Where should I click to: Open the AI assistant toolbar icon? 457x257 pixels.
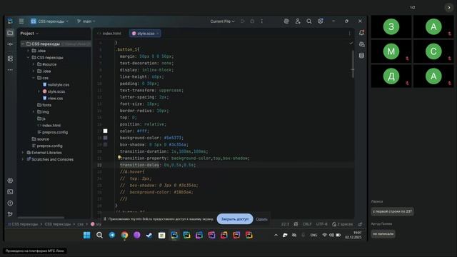coord(286,21)
